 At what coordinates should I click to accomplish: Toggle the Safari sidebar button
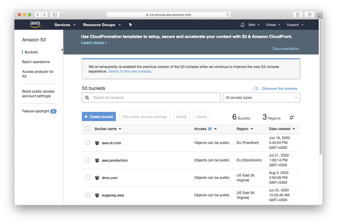coord(55,15)
